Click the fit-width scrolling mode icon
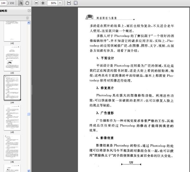This screenshot has width=190, height=172. (69, 3)
